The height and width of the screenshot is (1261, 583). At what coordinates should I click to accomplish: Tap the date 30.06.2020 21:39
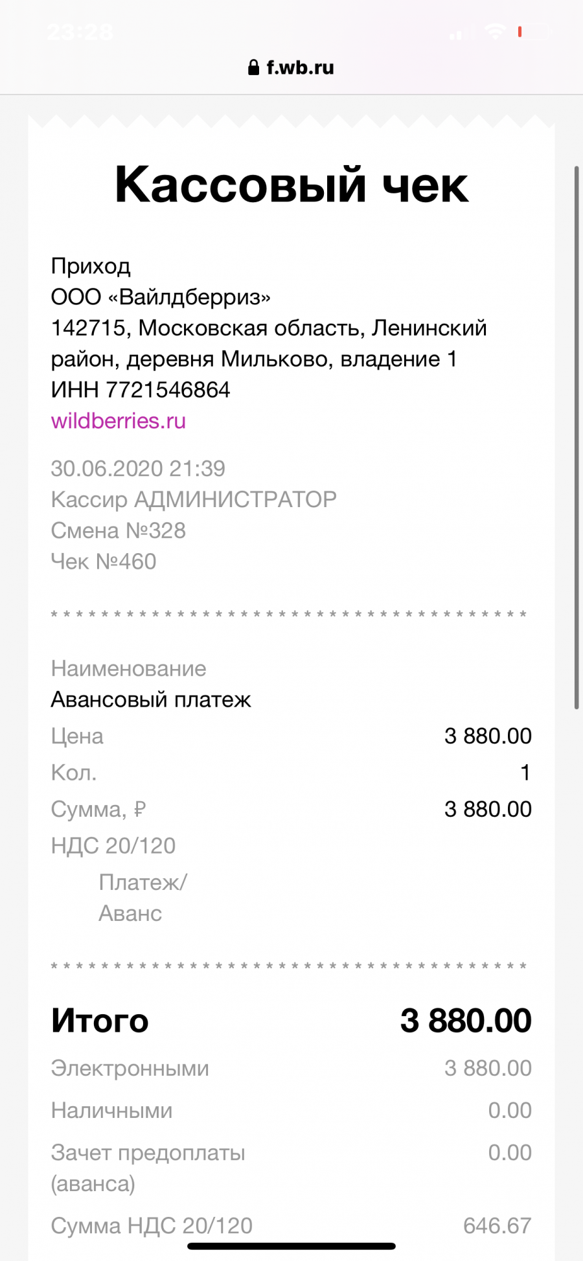point(138,468)
